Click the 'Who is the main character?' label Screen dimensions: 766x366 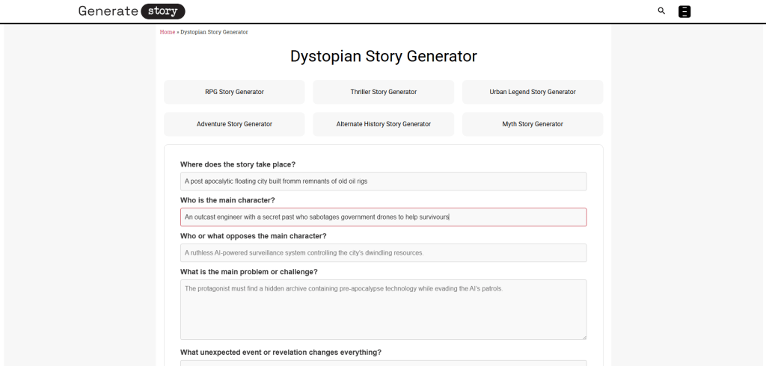pos(227,200)
